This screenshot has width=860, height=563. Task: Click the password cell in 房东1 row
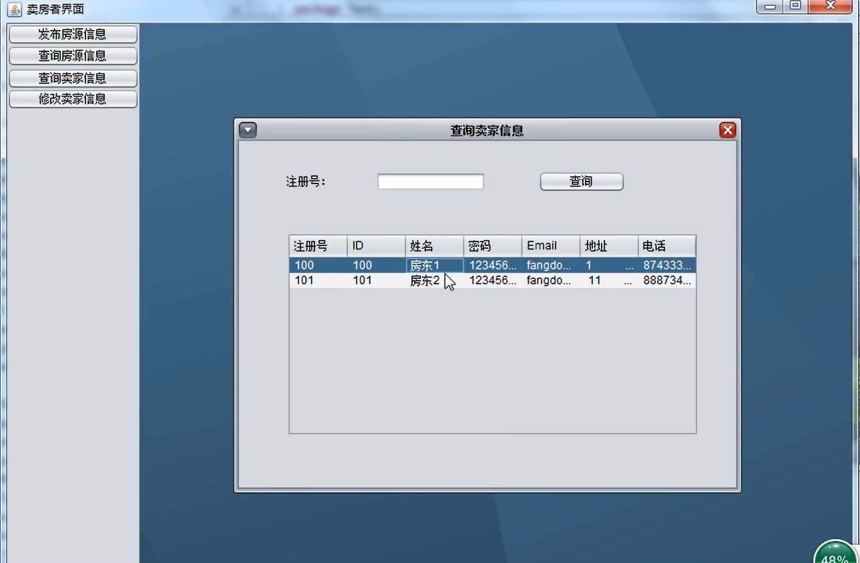point(493,265)
